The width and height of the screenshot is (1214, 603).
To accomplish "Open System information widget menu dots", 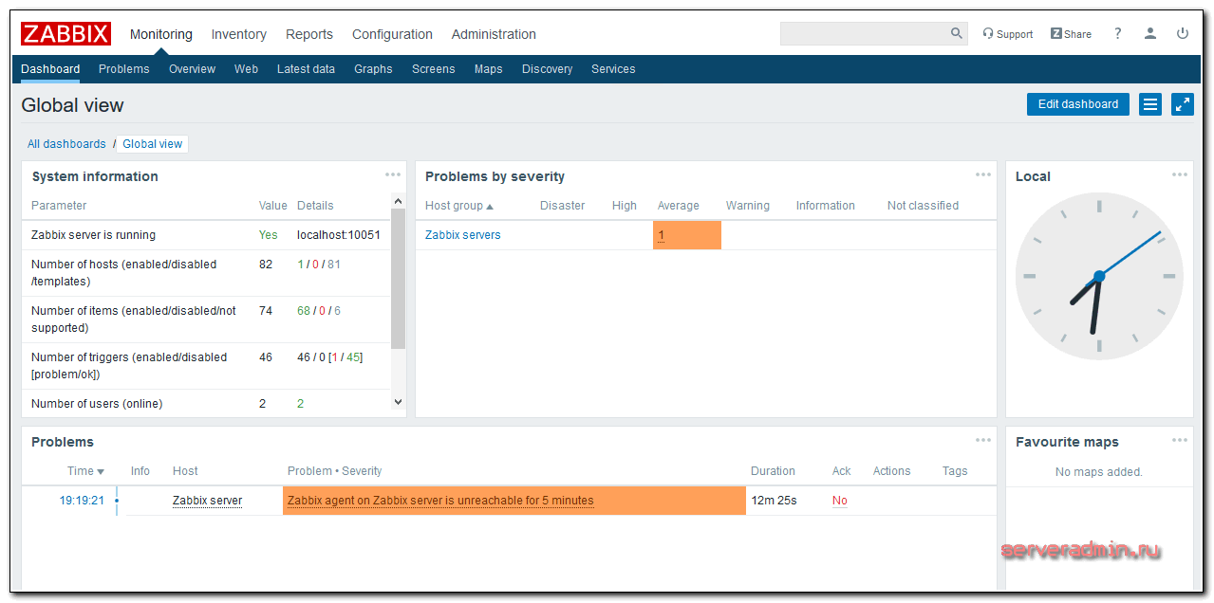I will [393, 175].
